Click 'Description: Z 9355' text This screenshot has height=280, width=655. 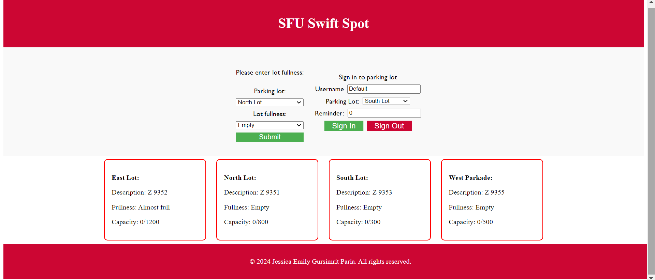click(477, 192)
